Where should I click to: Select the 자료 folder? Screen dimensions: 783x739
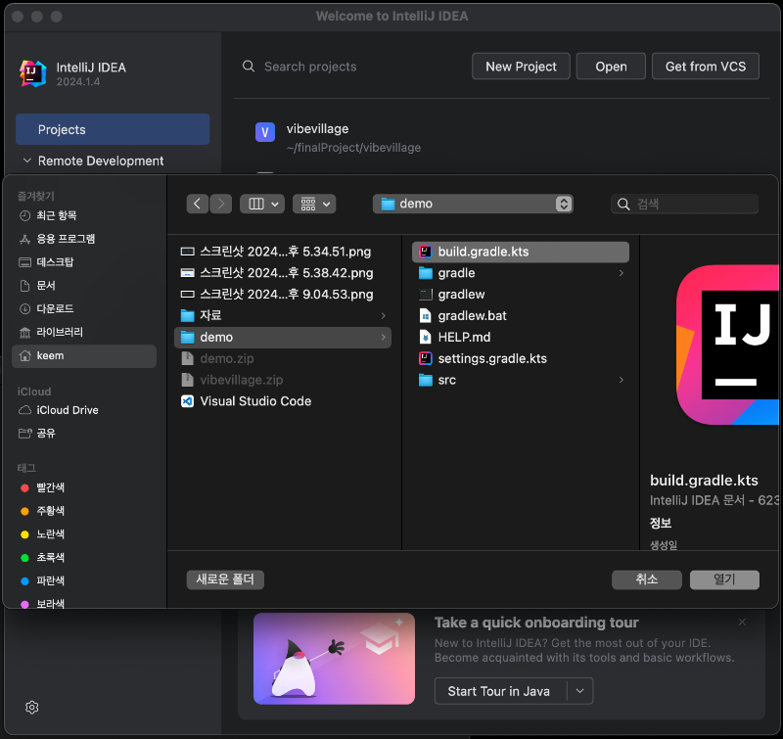pyautogui.click(x=283, y=315)
